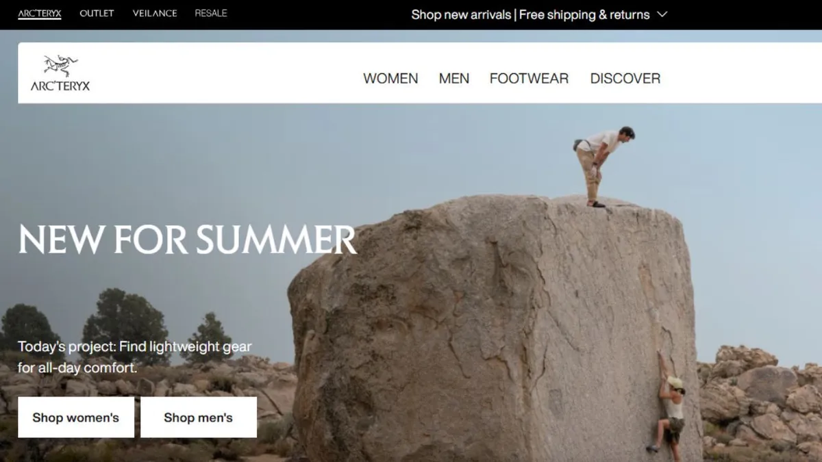Open the WOMEN navigation menu
Viewport: 822px width, 462px height.
pos(390,79)
